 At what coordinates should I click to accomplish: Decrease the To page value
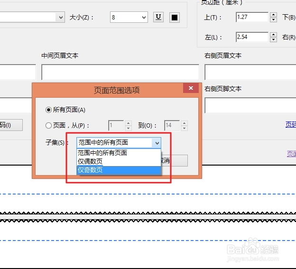pyautogui.click(x=184, y=128)
